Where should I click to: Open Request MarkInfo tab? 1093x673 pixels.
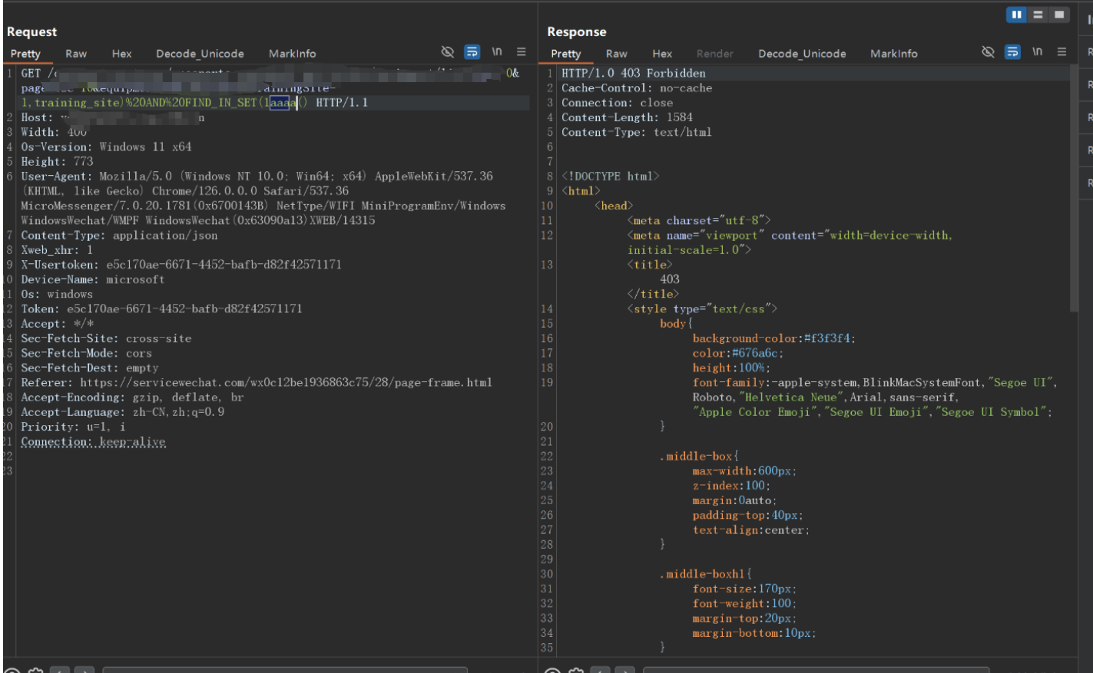coord(292,54)
